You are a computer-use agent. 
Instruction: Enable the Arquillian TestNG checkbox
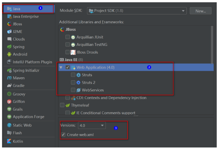click(x=68, y=45)
